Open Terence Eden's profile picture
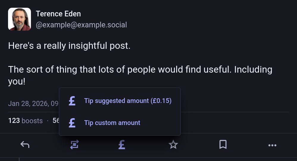 point(19,19)
